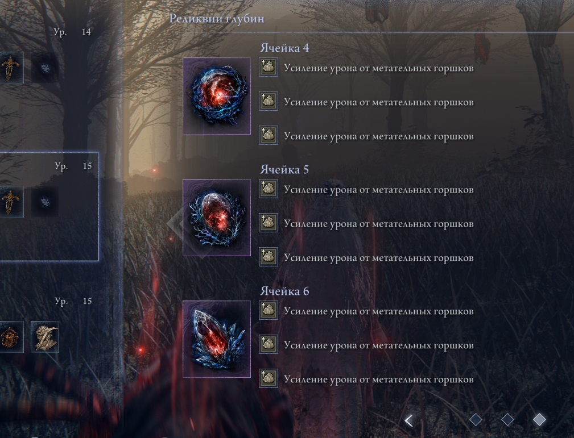This screenshot has height=438, width=574.
Task: Click the left arrow page navigator
Action: (x=409, y=420)
